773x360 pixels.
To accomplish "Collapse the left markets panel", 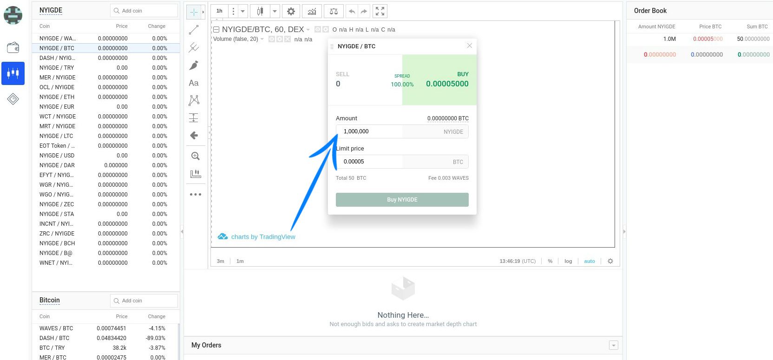I will click(182, 231).
